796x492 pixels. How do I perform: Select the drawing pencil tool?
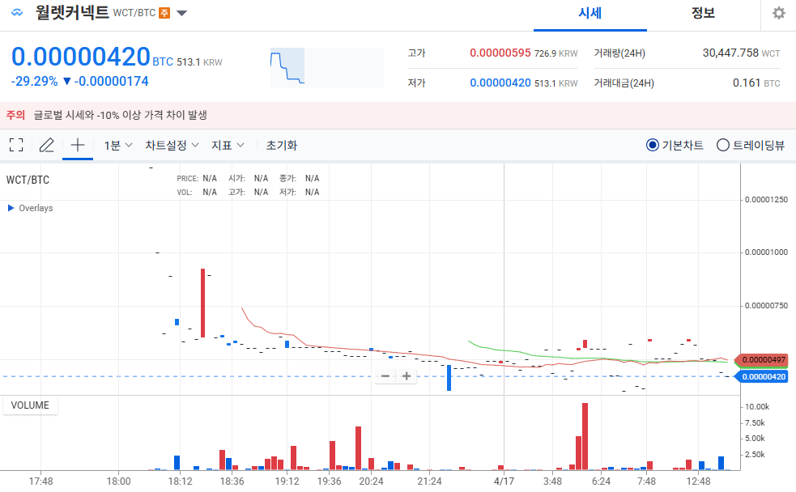click(46, 145)
